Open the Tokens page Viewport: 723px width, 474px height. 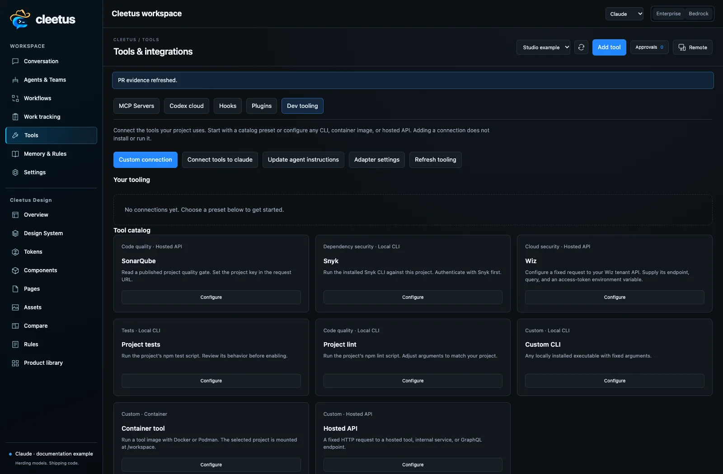pyautogui.click(x=51, y=252)
